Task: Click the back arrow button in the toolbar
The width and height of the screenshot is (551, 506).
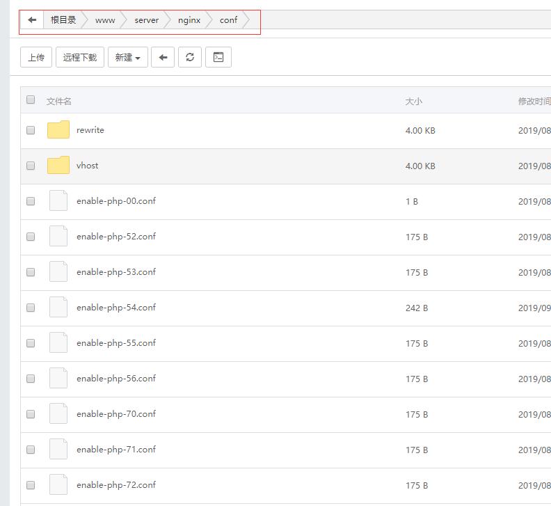Action: click(x=163, y=57)
